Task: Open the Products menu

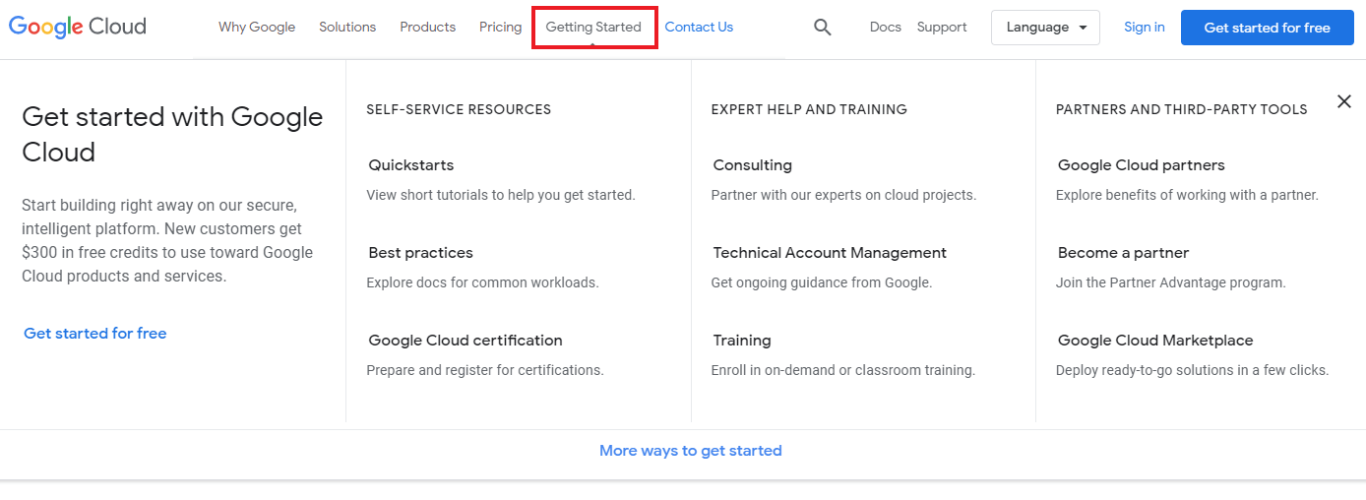Action: 428,28
